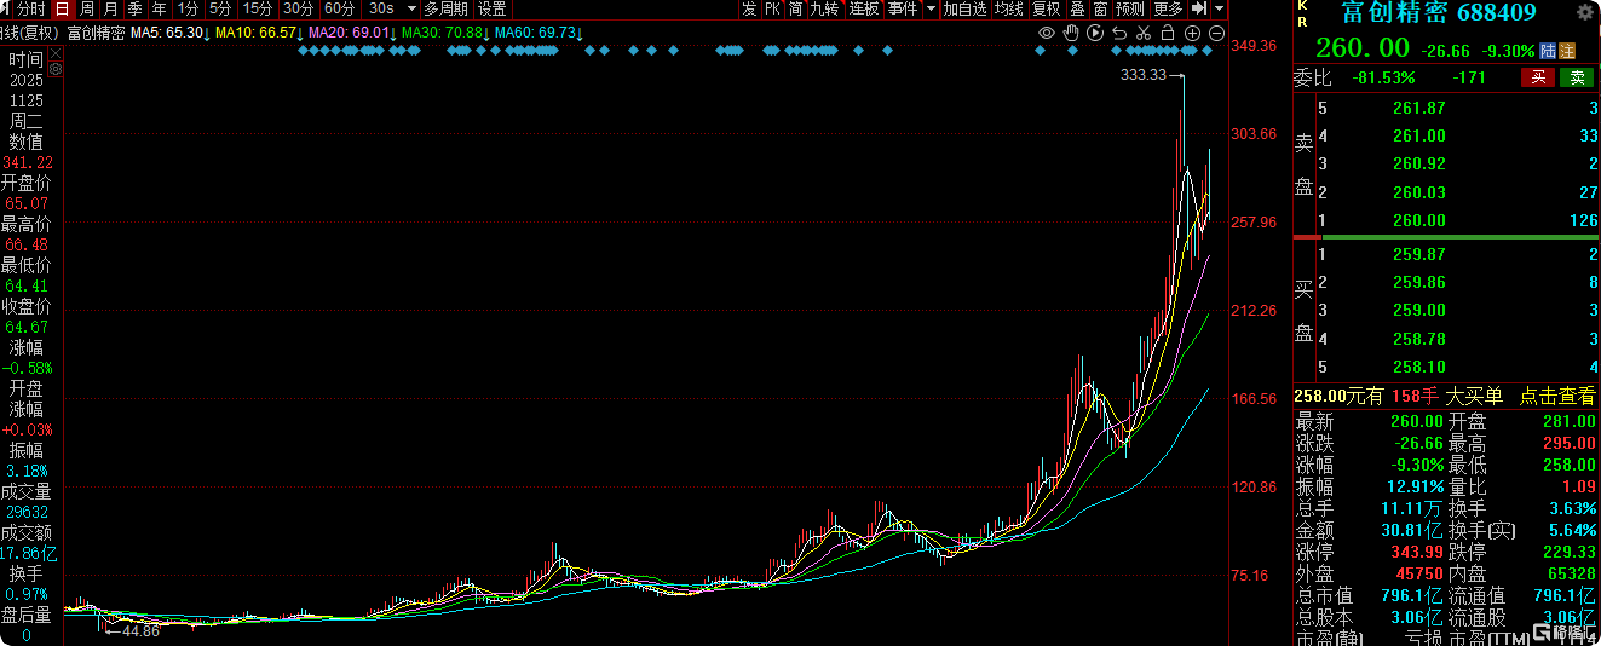
Task: Select the 季 quarterly period tab
Action: (x=135, y=8)
